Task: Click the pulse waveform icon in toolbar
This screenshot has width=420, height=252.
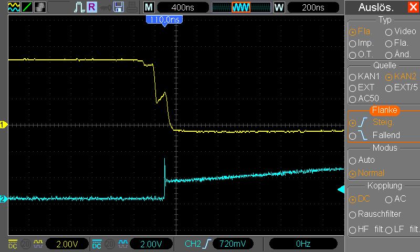Action: click(x=79, y=7)
